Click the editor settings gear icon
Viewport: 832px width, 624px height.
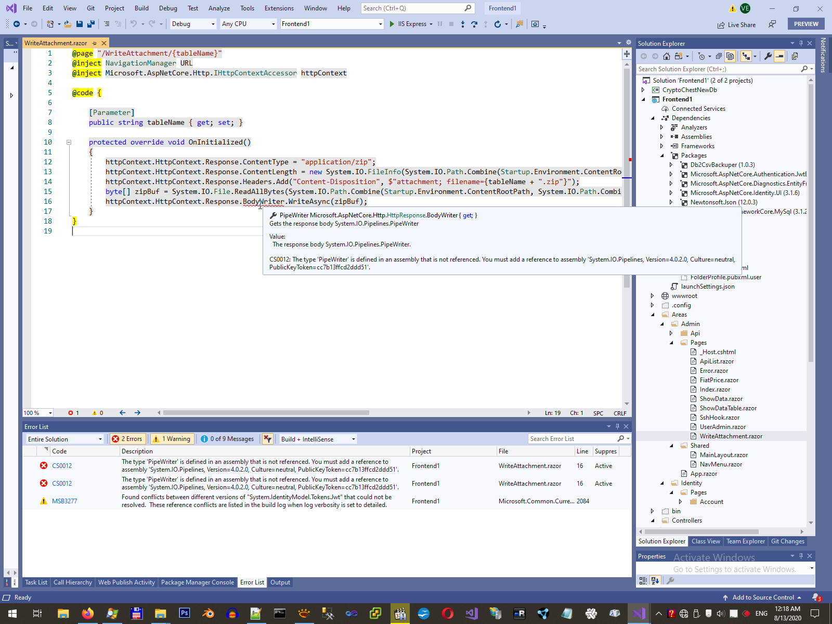click(629, 43)
